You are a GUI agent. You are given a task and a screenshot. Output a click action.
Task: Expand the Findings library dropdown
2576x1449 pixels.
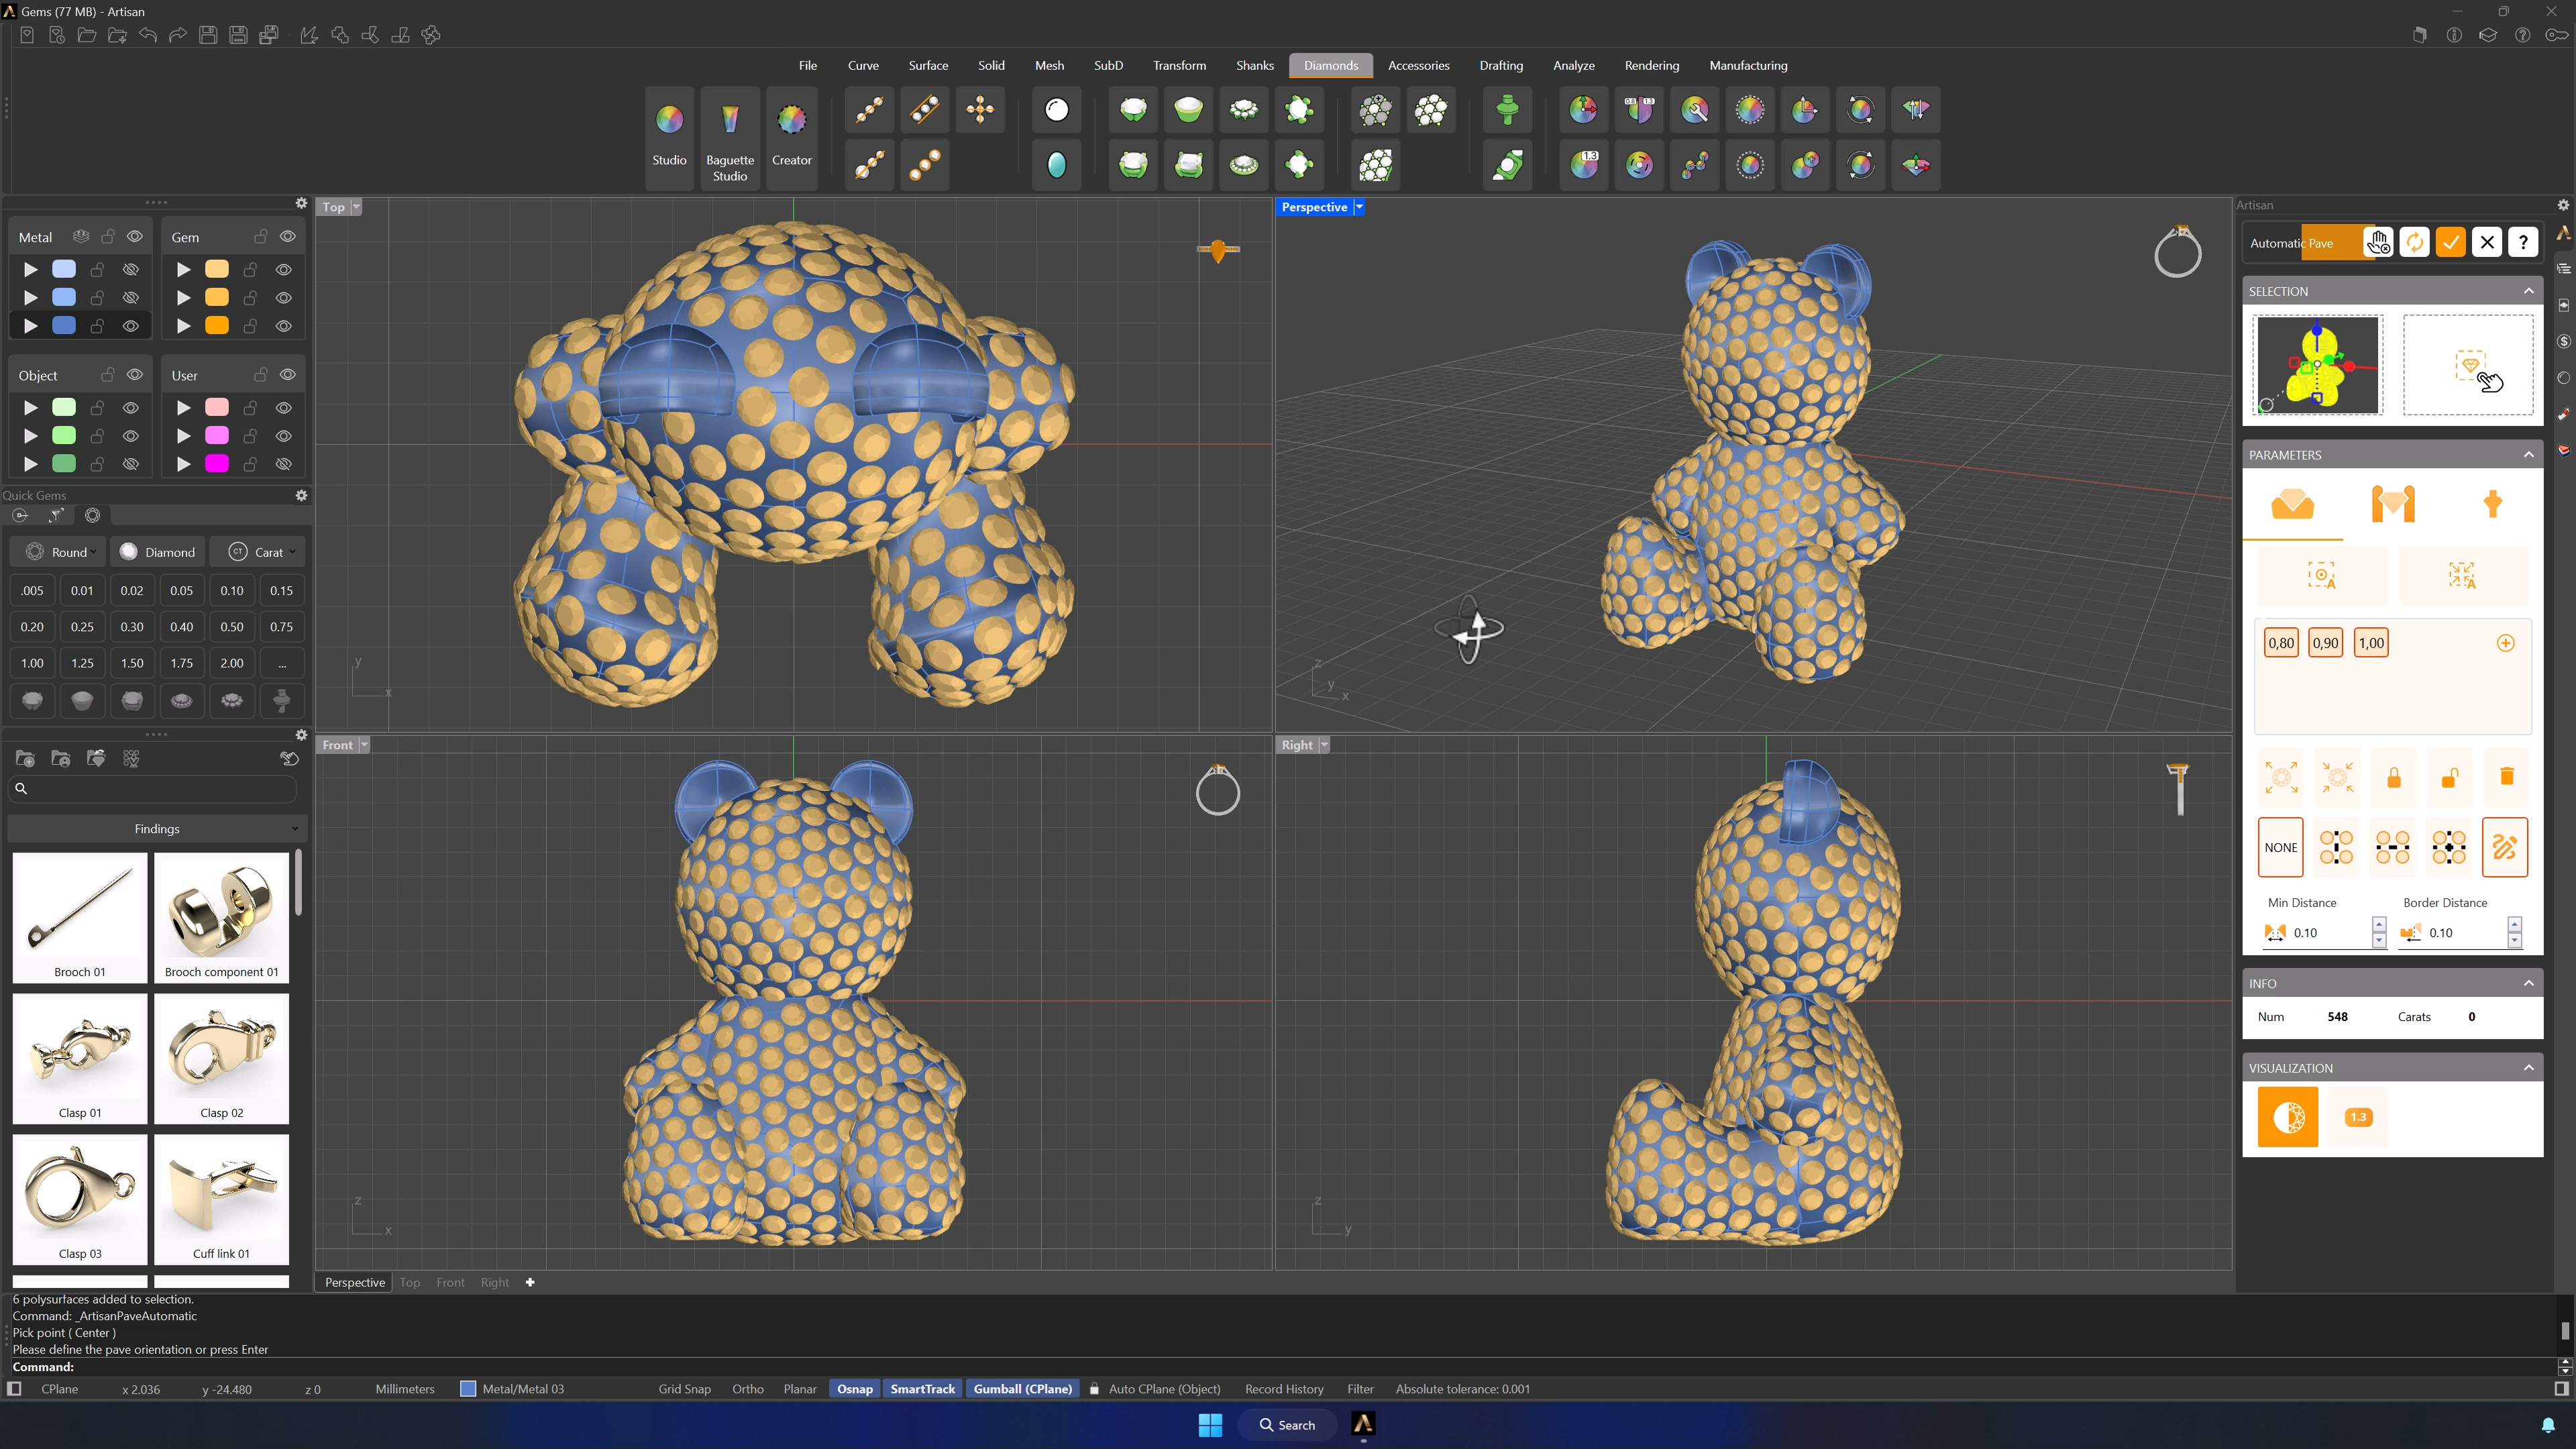(x=156, y=829)
